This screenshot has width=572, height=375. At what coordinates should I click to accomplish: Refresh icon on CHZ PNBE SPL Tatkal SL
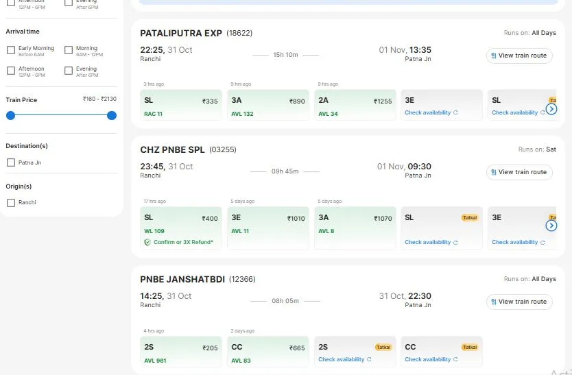[x=455, y=243]
